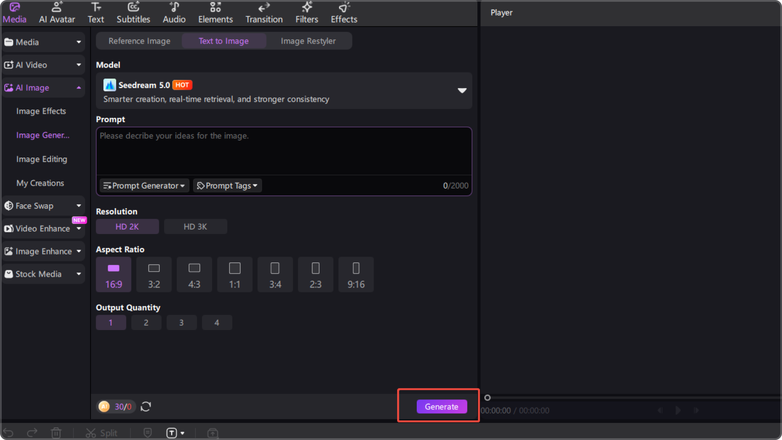Set output quantity to 4

click(217, 323)
